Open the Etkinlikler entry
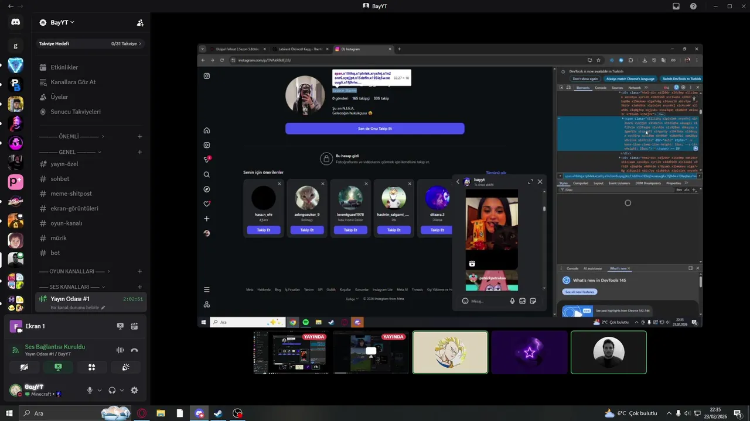 [x=90, y=67]
